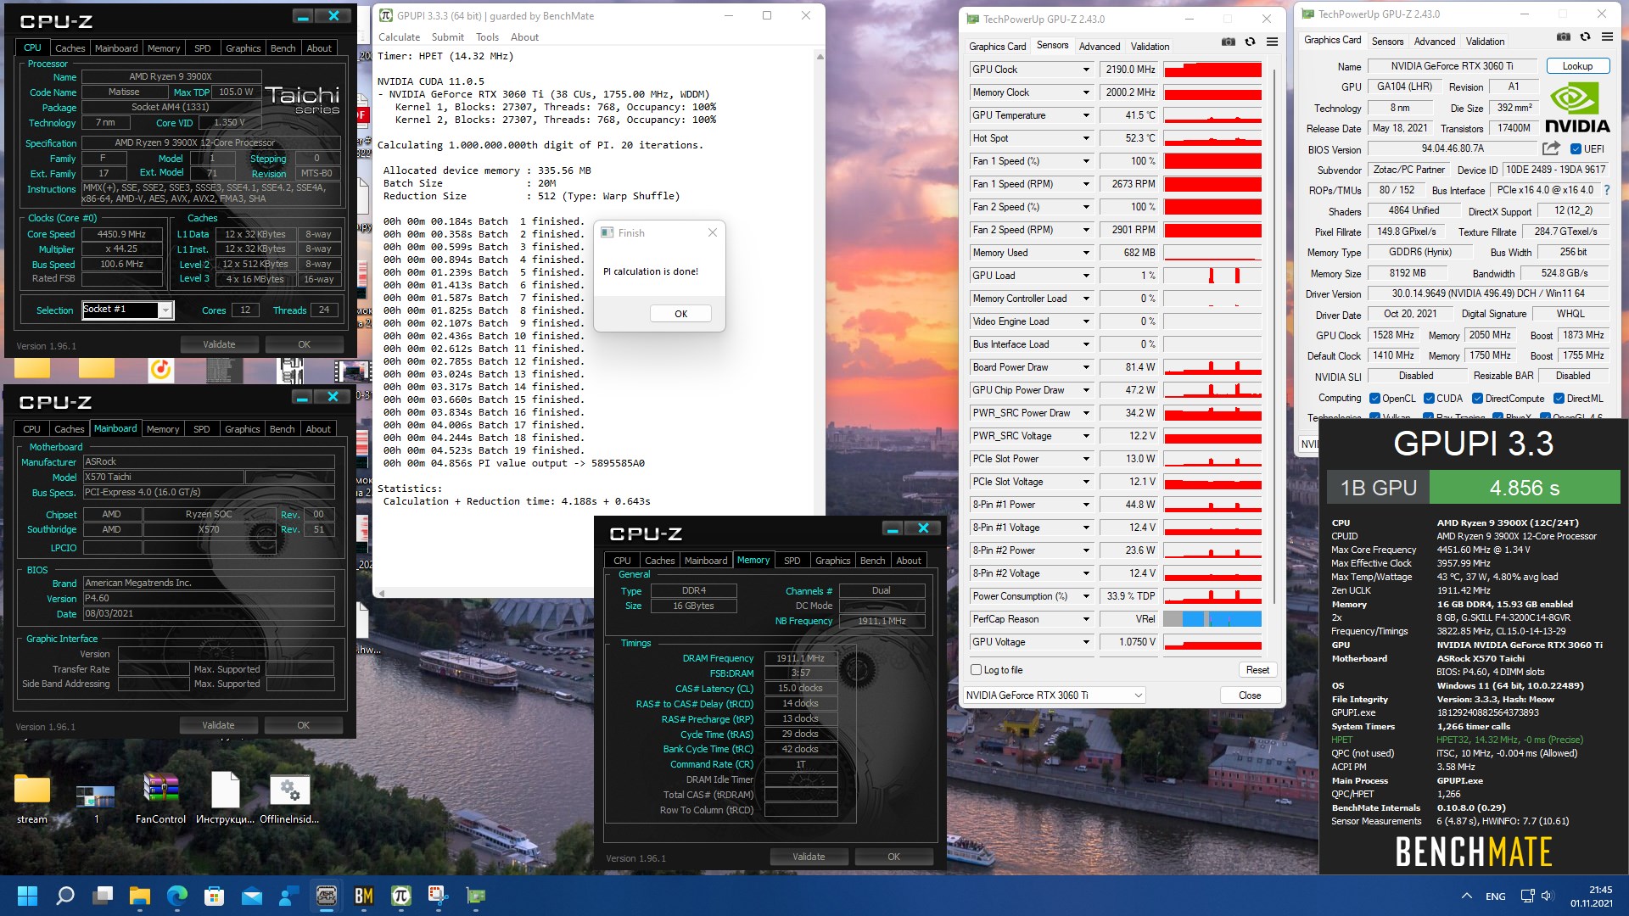
Task: Click the green 4.856 s result bar
Action: (x=1525, y=488)
